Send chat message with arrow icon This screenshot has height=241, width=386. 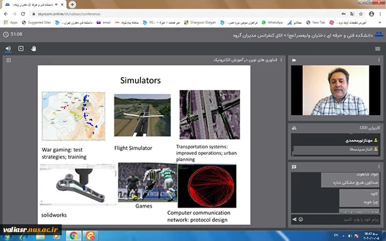(295, 219)
